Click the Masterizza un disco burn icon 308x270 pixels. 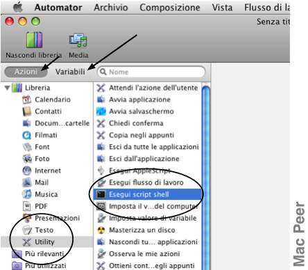tap(101, 230)
